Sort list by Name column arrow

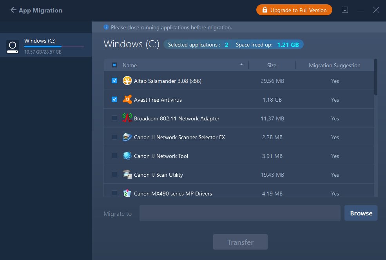[x=241, y=65]
